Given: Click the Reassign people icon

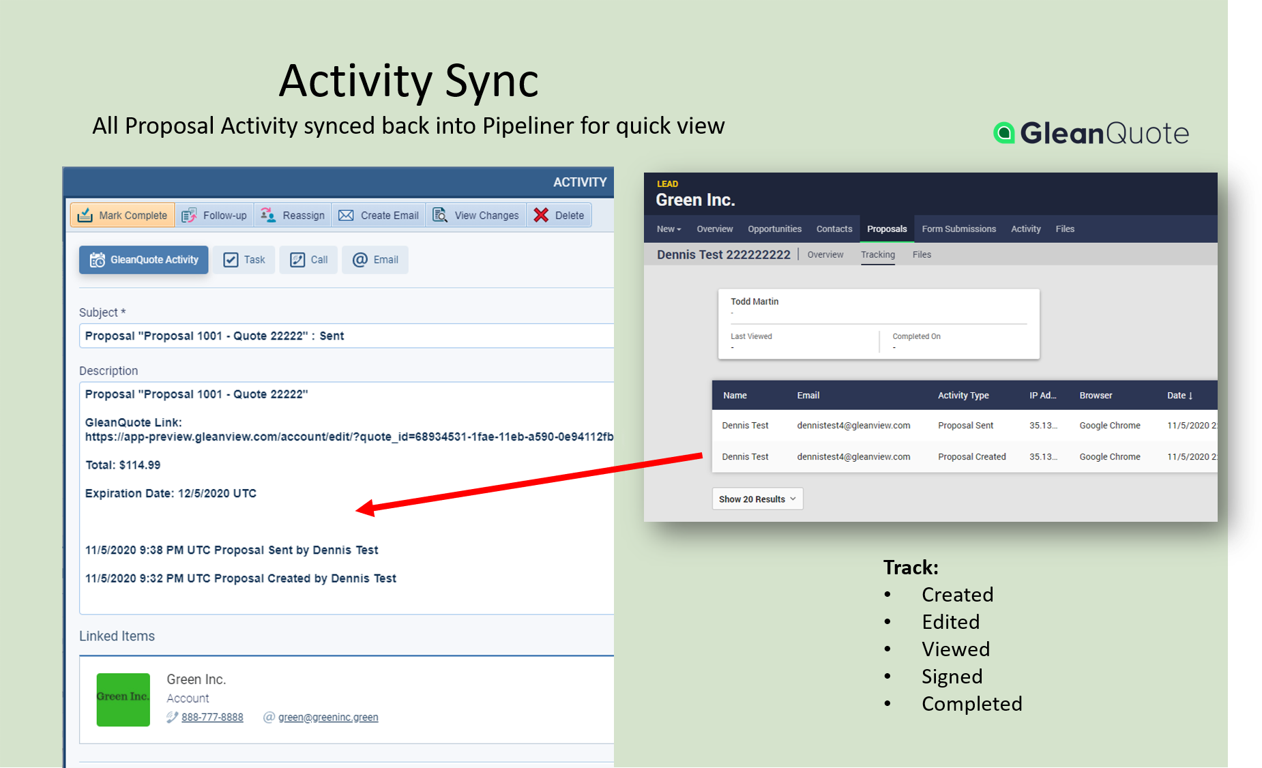Looking at the screenshot, I should click(268, 216).
